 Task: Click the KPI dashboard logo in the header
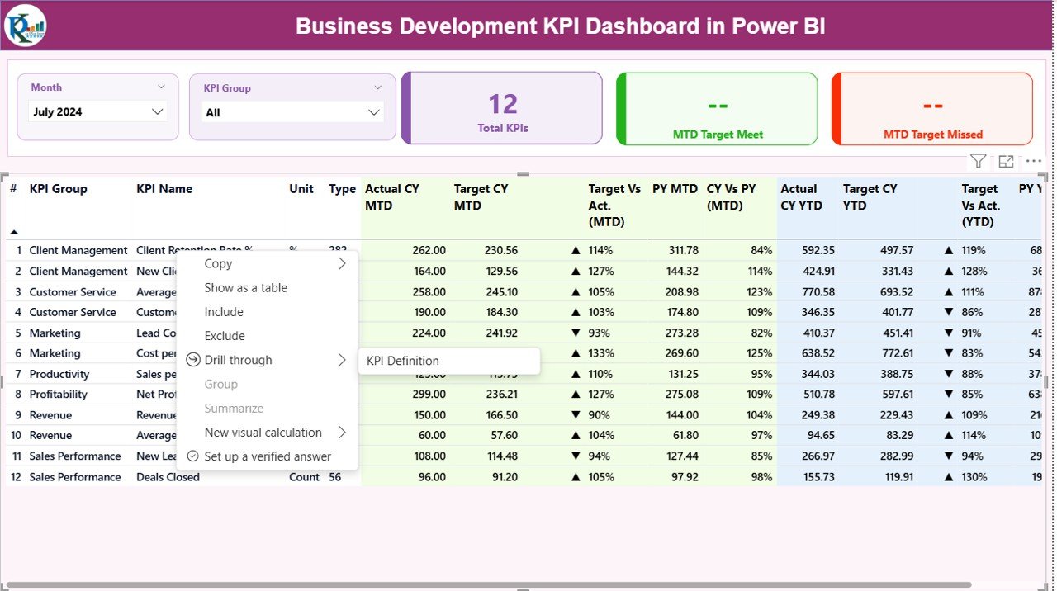point(24,26)
